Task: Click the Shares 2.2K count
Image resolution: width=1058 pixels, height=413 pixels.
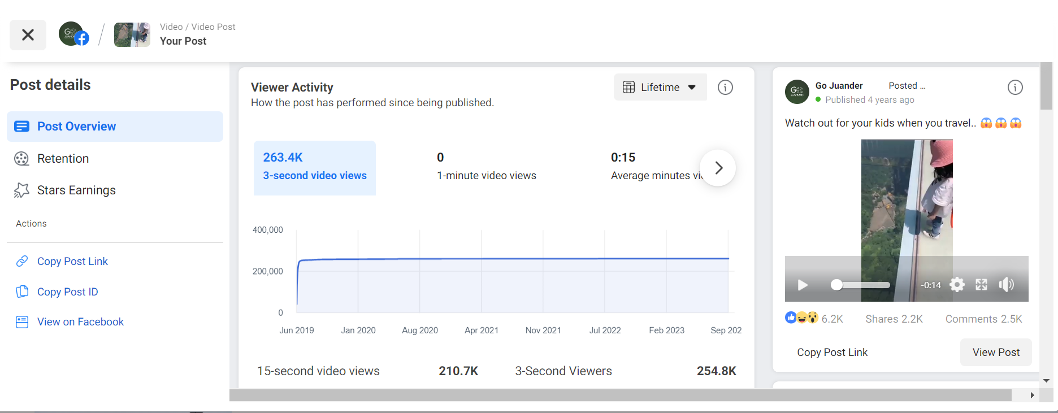Action: coord(894,319)
